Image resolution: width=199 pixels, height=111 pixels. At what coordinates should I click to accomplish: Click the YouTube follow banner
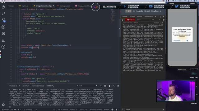(x=157, y=6)
